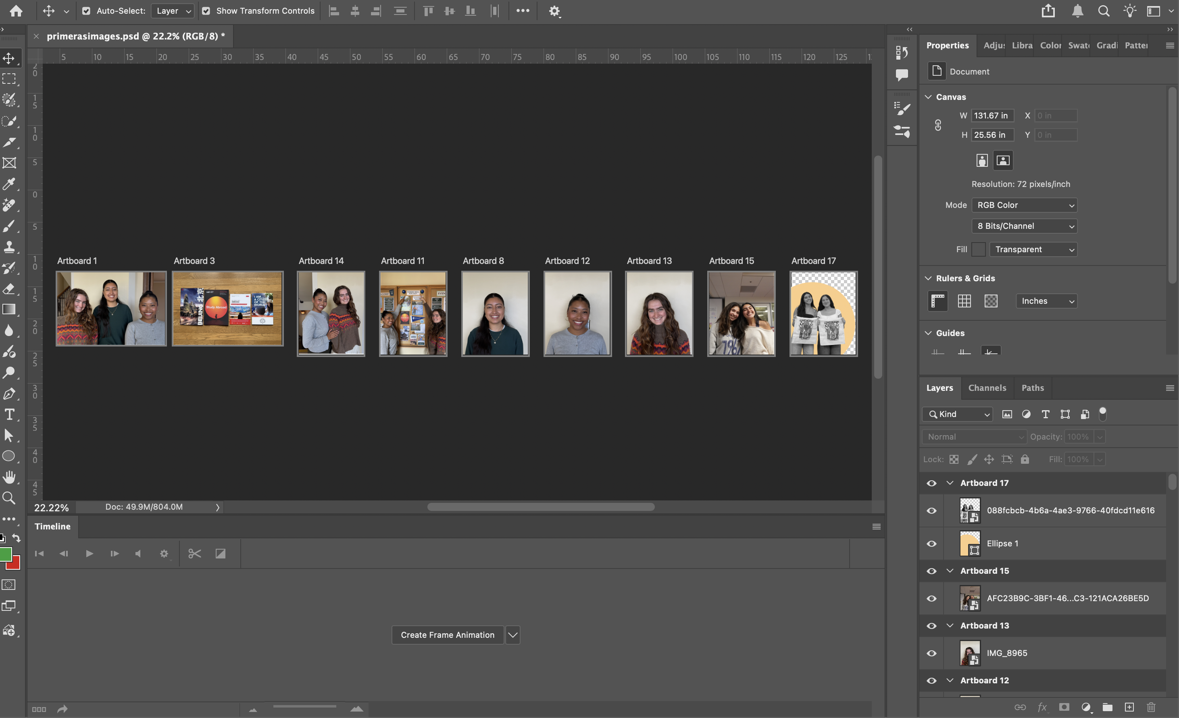Screen dimensions: 1179x718
Task: Open the options bar gear settings
Action: (x=554, y=11)
